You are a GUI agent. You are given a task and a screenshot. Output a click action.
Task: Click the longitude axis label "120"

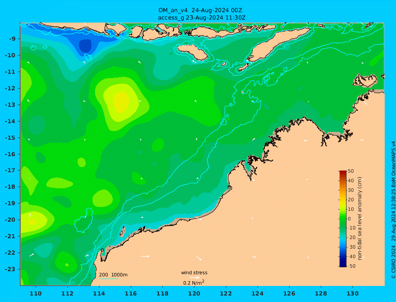click(x=194, y=293)
